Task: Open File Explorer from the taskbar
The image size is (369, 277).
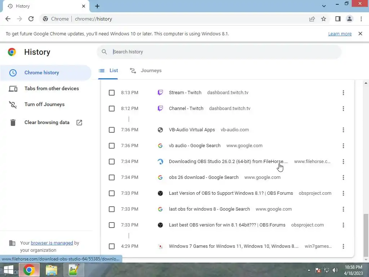Action: [x=52, y=270]
